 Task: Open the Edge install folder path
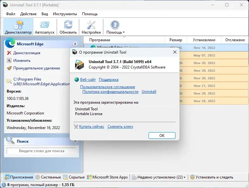41,81
